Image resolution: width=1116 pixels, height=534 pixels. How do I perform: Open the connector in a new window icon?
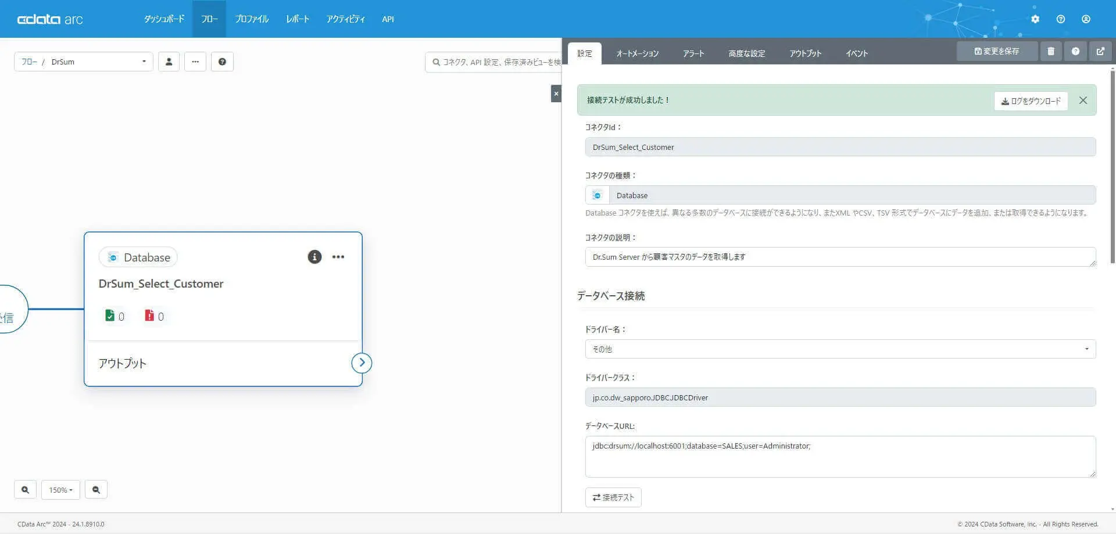[x=1101, y=51]
